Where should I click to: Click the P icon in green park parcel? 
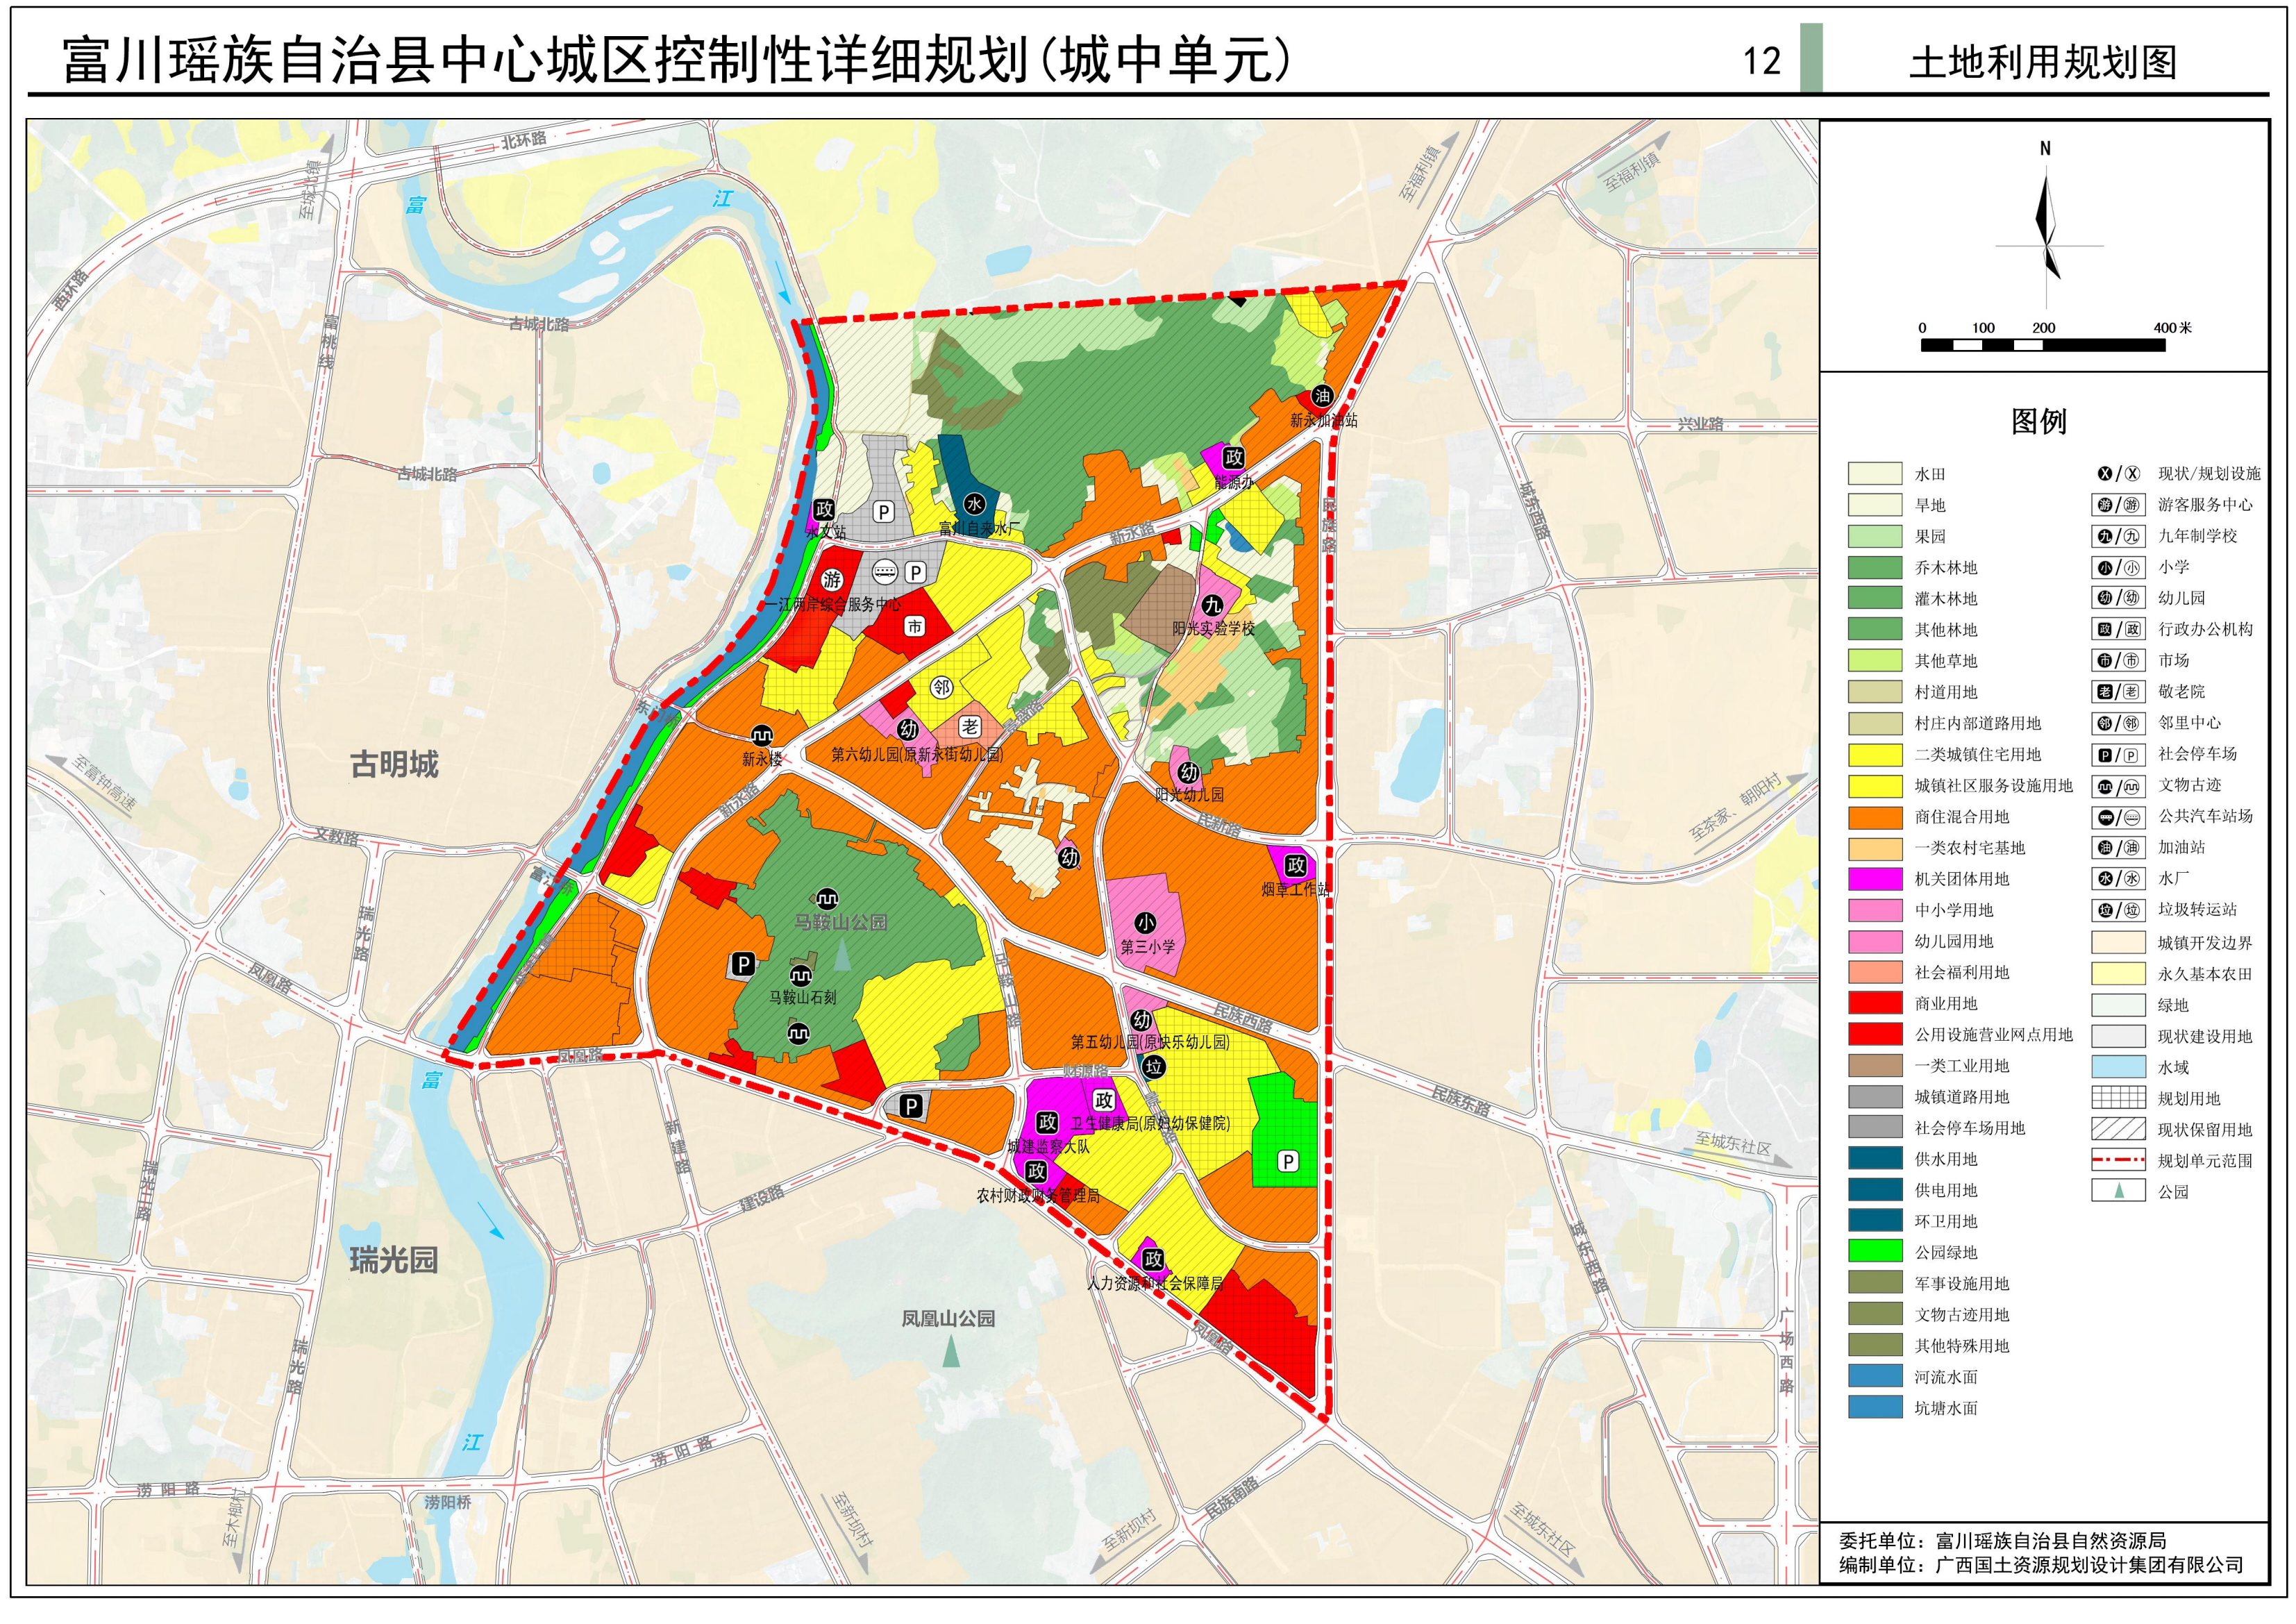1288,1161
